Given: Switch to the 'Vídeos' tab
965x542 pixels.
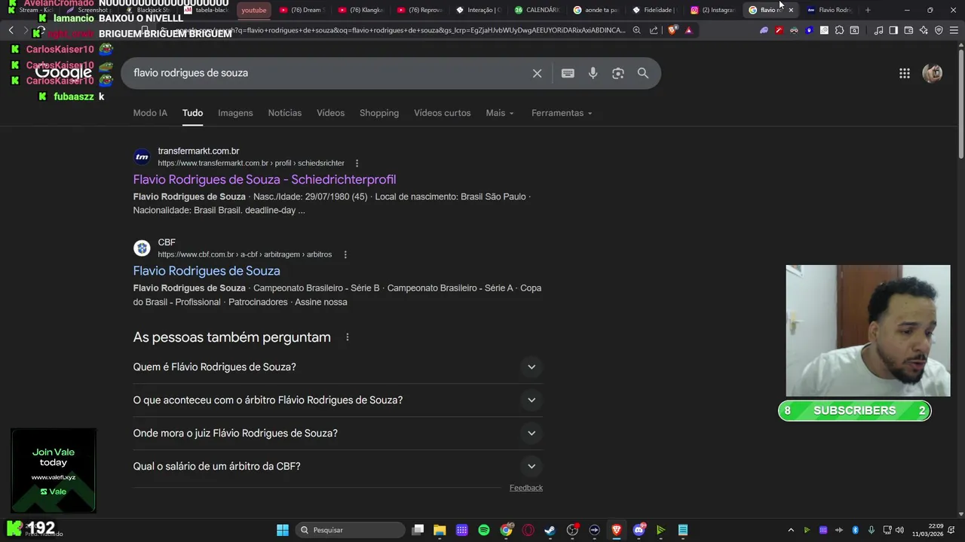Looking at the screenshot, I should (x=330, y=113).
